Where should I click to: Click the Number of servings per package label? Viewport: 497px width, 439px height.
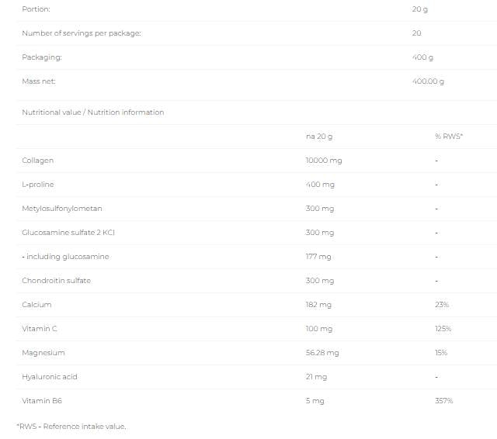[82, 33]
